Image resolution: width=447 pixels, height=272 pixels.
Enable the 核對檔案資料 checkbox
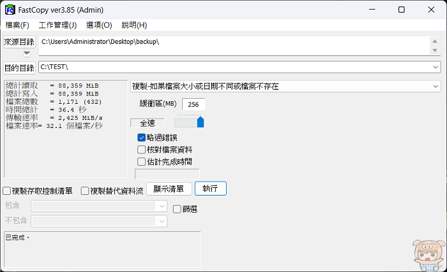coord(142,150)
